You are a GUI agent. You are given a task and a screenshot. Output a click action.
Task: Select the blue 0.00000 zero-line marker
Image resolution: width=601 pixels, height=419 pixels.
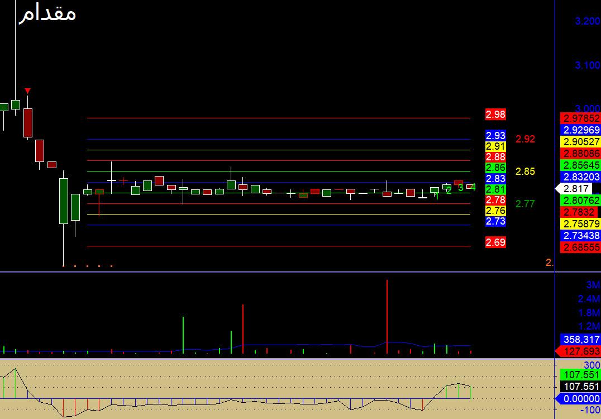[x=578, y=399]
